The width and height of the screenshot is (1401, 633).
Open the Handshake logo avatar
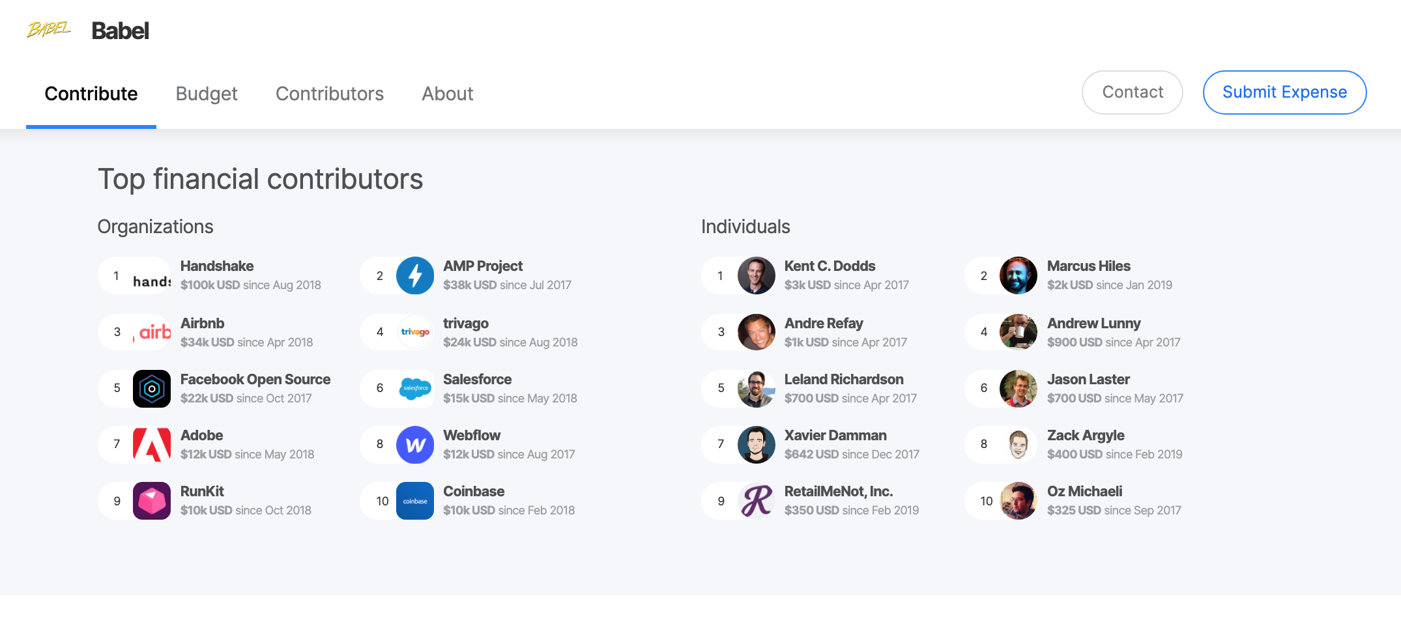click(x=152, y=275)
